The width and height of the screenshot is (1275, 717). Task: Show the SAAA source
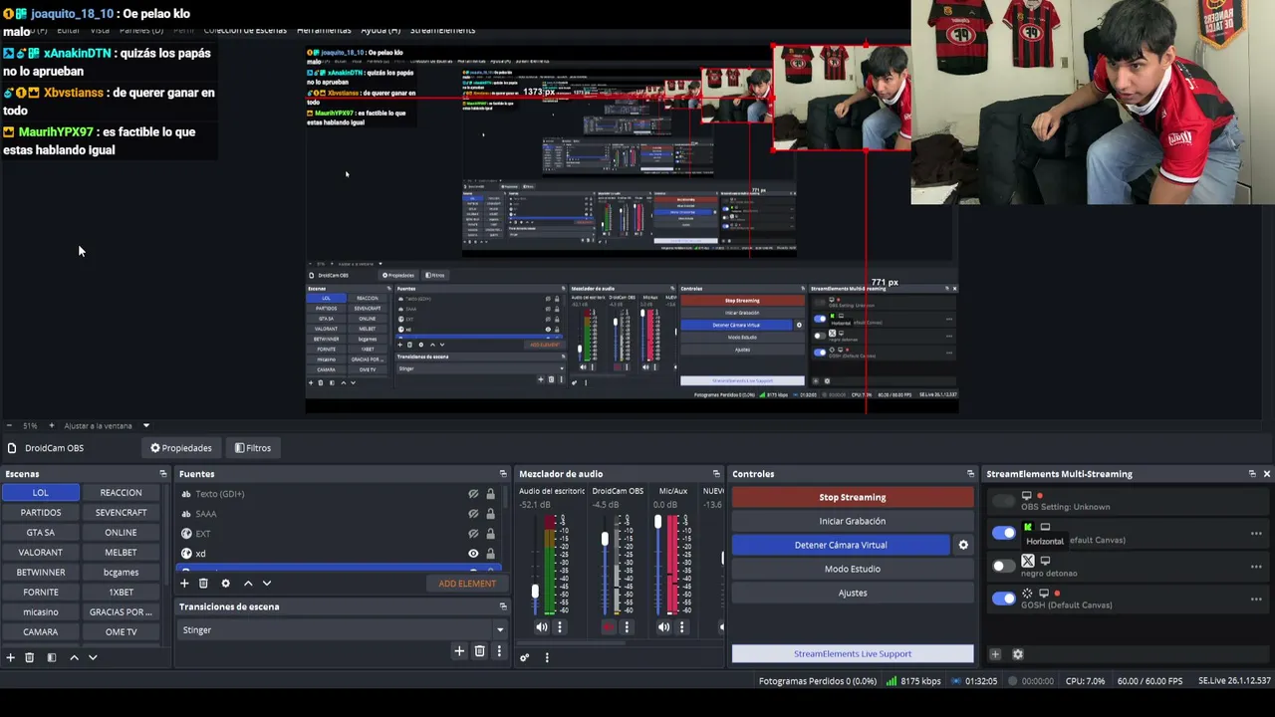[473, 514]
